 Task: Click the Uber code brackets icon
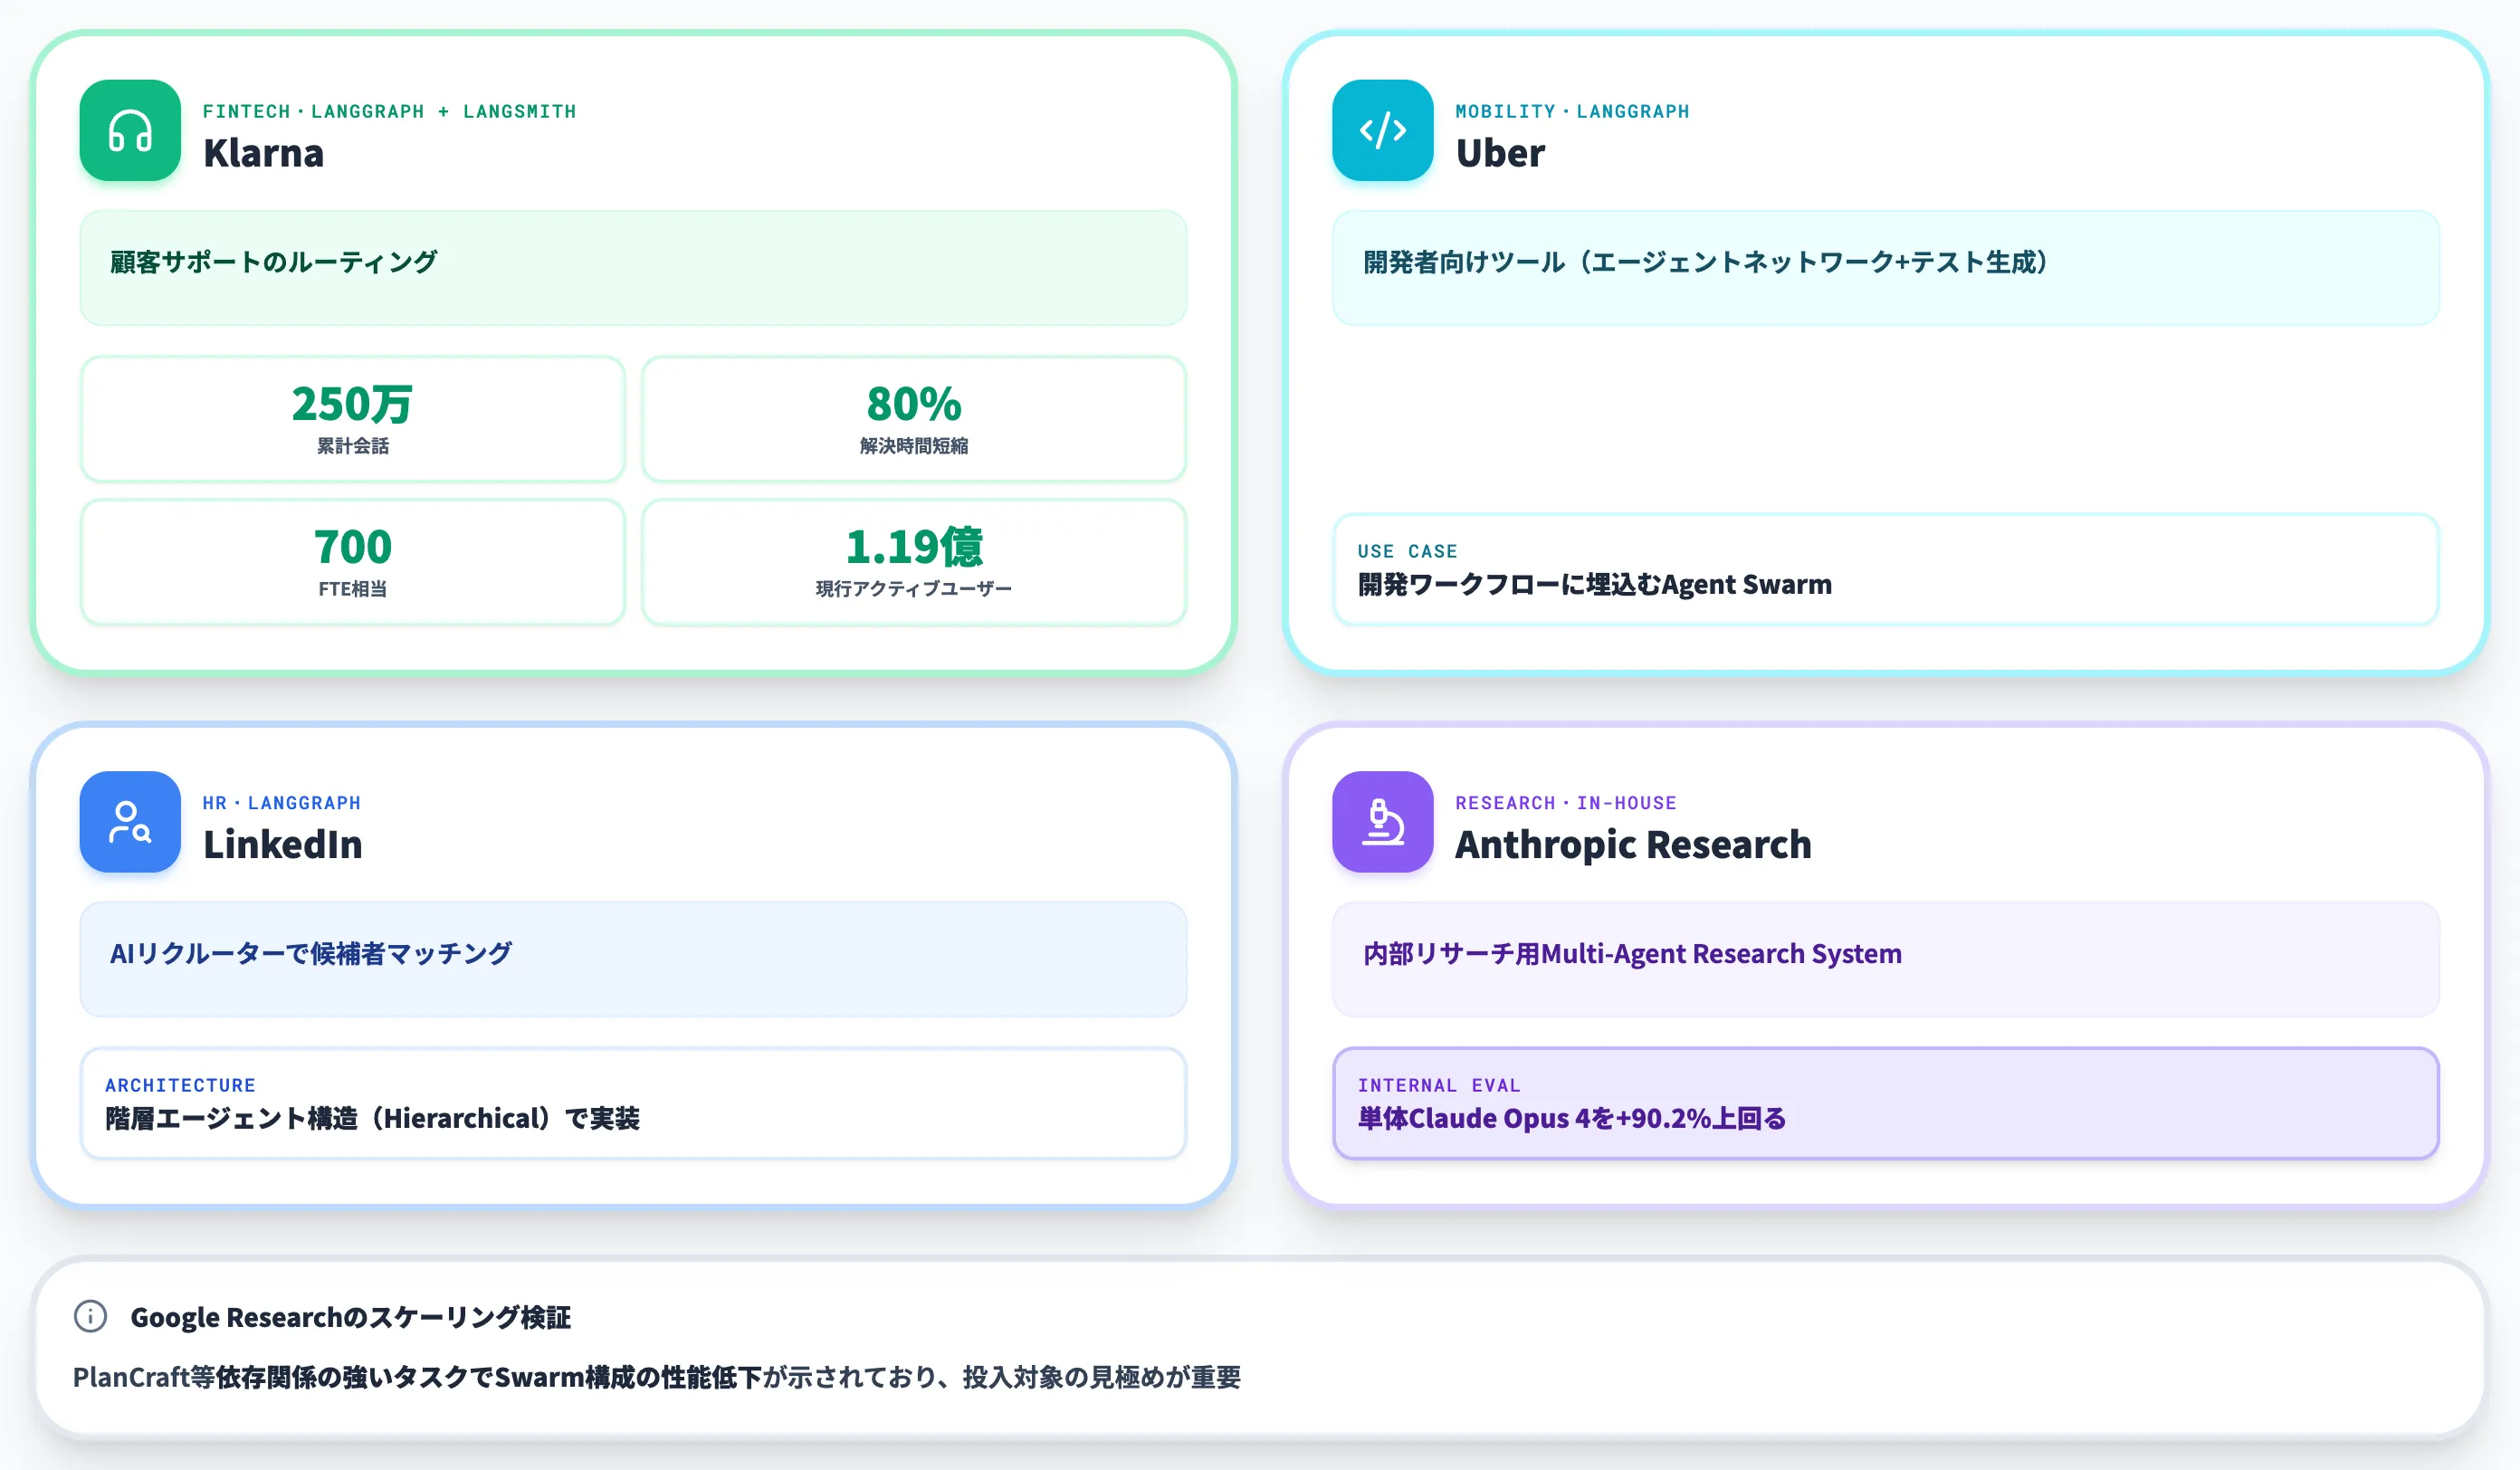coord(1382,130)
